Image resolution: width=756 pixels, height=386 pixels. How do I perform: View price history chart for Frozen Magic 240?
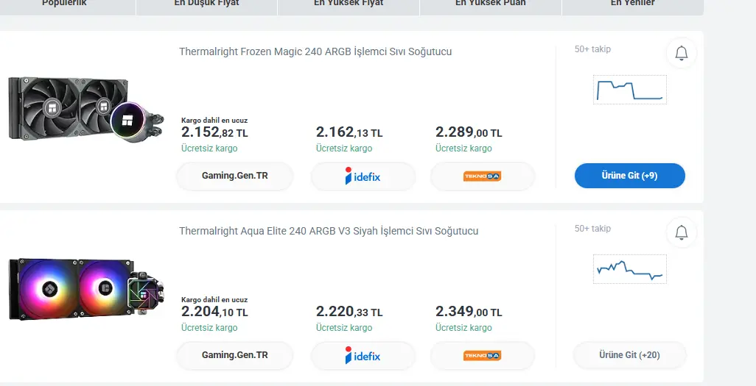[630, 90]
